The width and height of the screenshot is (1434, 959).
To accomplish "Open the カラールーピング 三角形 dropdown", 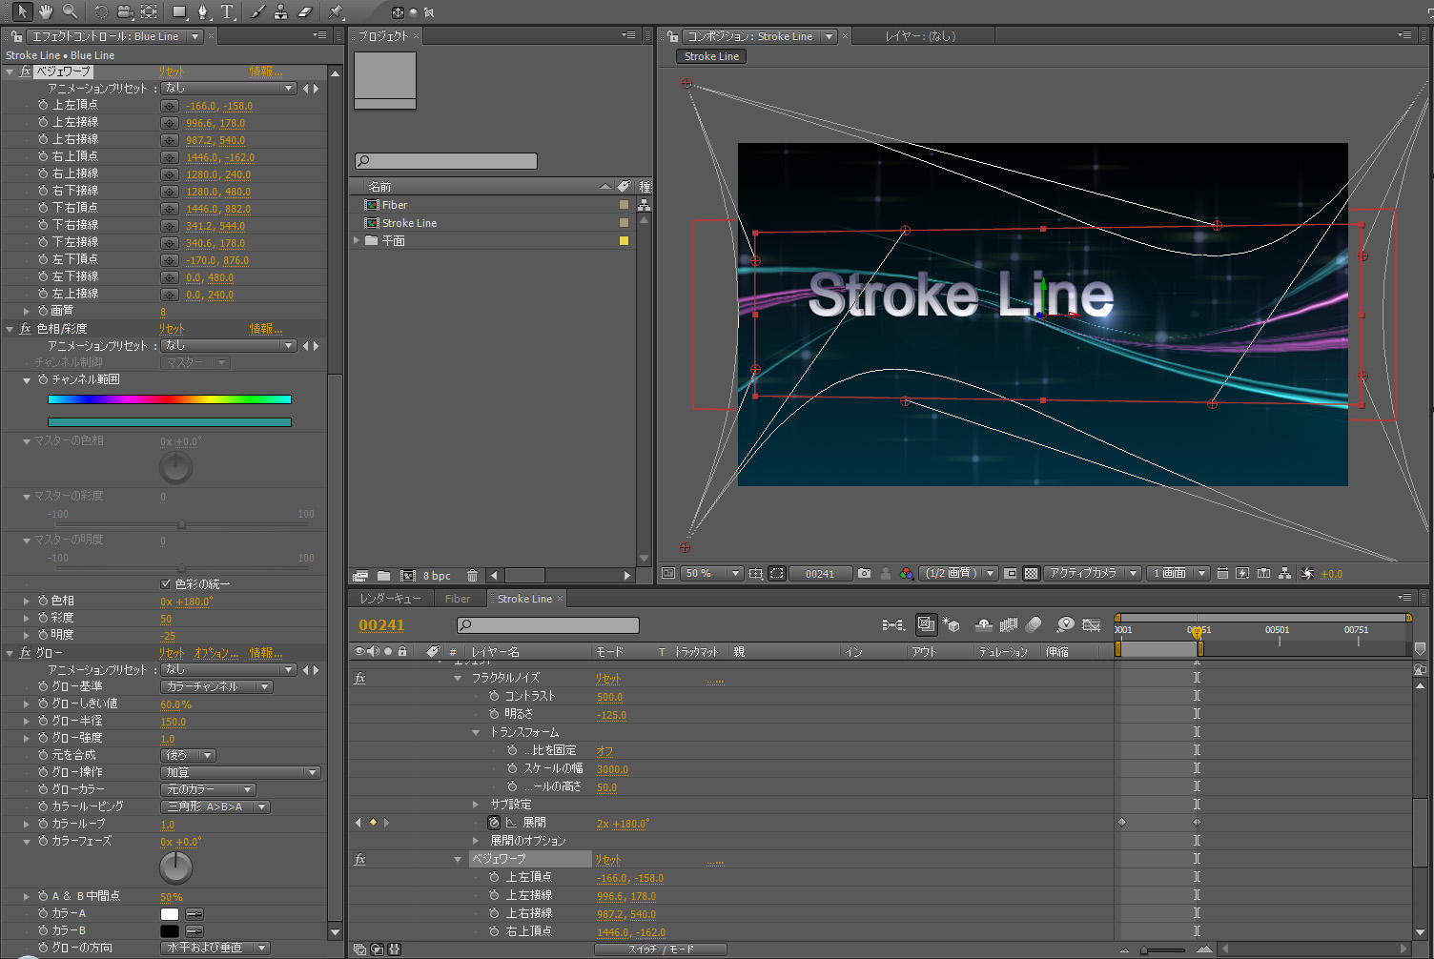I will 215,806.
